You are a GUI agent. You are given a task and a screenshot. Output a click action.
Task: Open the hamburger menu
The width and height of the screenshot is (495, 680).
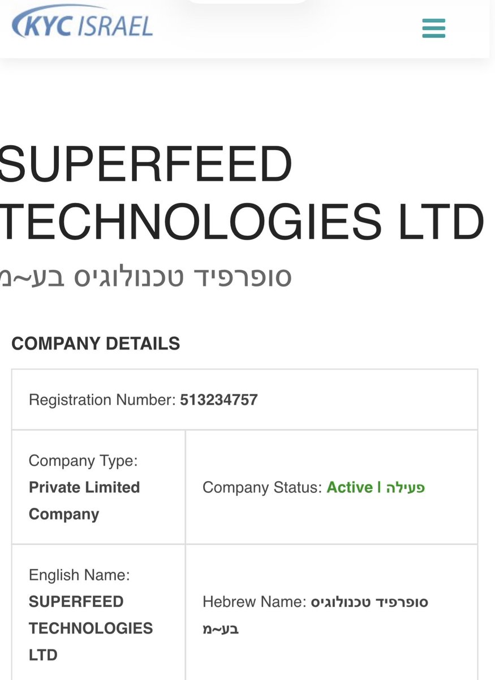click(x=434, y=28)
